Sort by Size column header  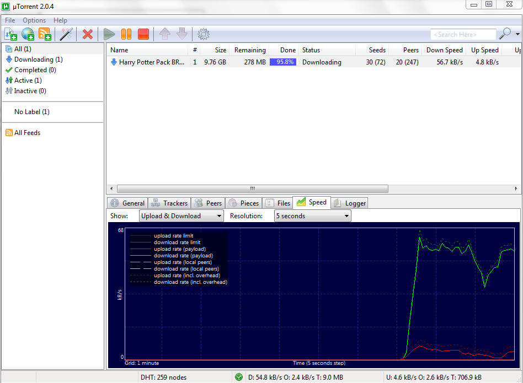pos(215,50)
